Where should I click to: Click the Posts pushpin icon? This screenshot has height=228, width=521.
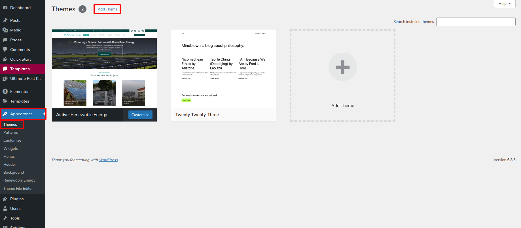pos(5,20)
